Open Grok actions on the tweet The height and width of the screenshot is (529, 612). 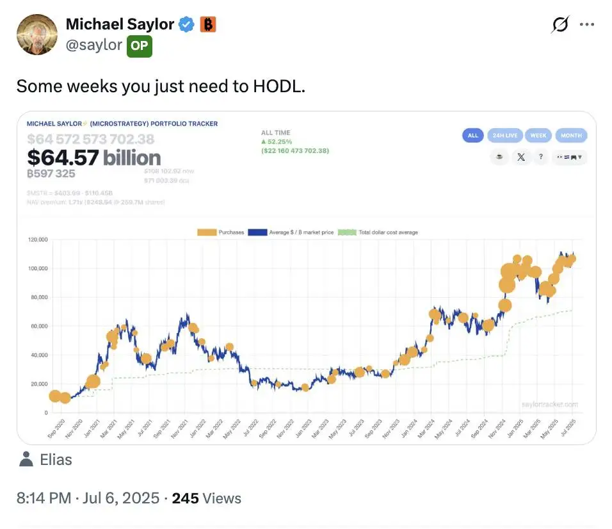pos(558,24)
